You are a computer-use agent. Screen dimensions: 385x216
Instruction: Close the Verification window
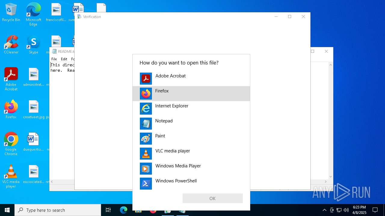click(303, 16)
